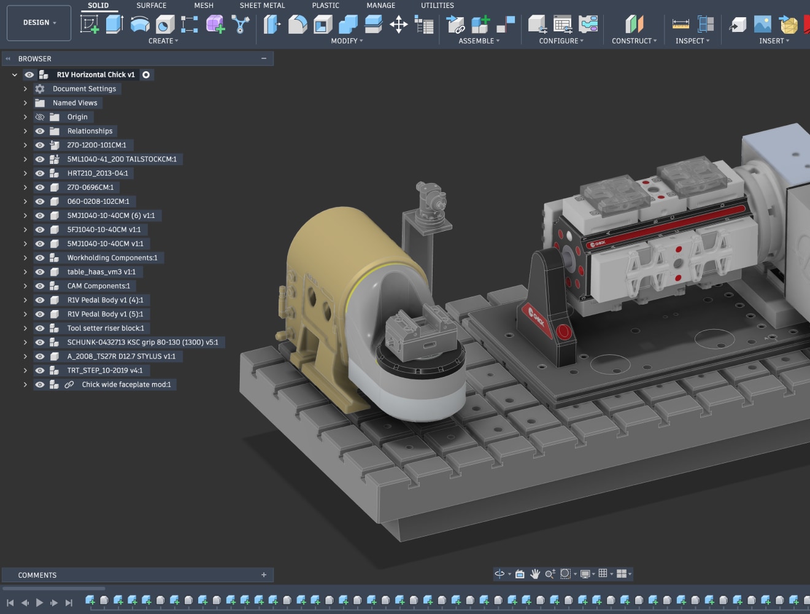Select the Move/Copy tool
The height and width of the screenshot is (614, 810).
[x=399, y=24]
